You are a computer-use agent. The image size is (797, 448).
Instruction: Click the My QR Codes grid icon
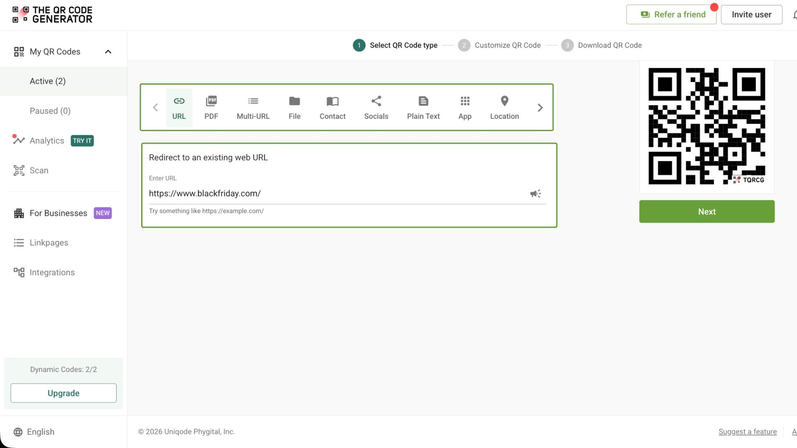pyautogui.click(x=19, y=52)
